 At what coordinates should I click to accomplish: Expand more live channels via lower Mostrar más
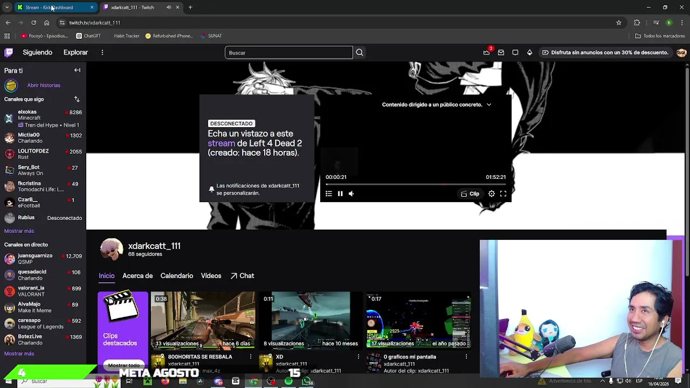(19, 354)
